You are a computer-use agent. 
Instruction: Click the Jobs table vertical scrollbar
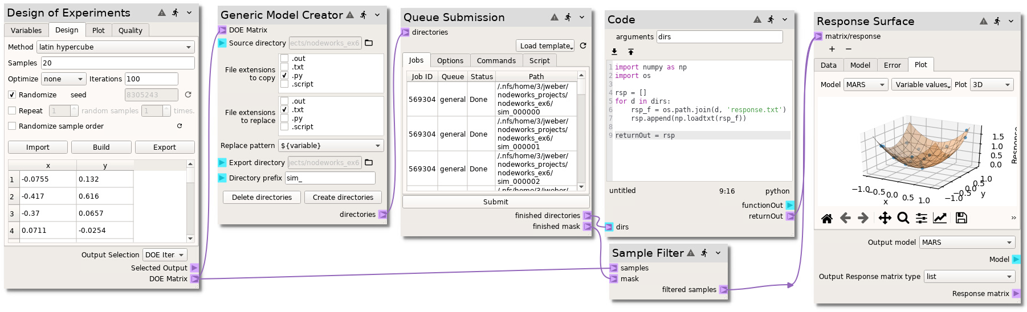click(x=581, y=131)
